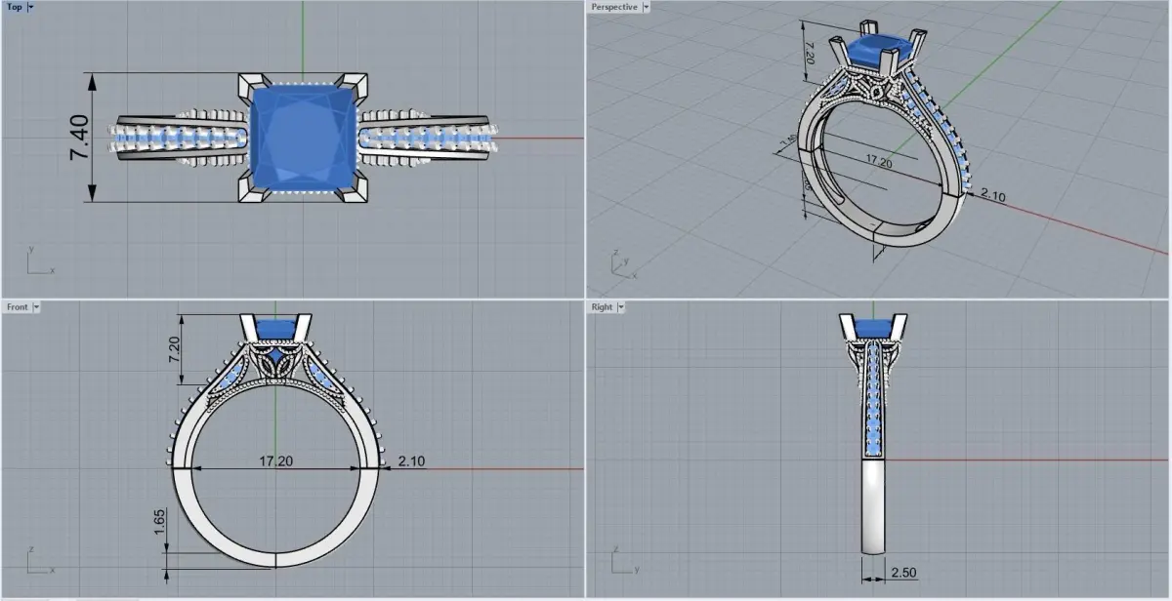Select the Right viewport title label

pyautogui.click(x=603, y=306)
